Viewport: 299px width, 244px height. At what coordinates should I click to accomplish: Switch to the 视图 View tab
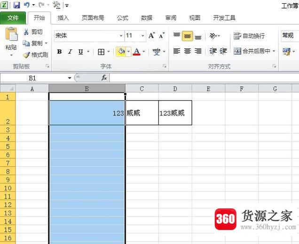tap(195, 18)
